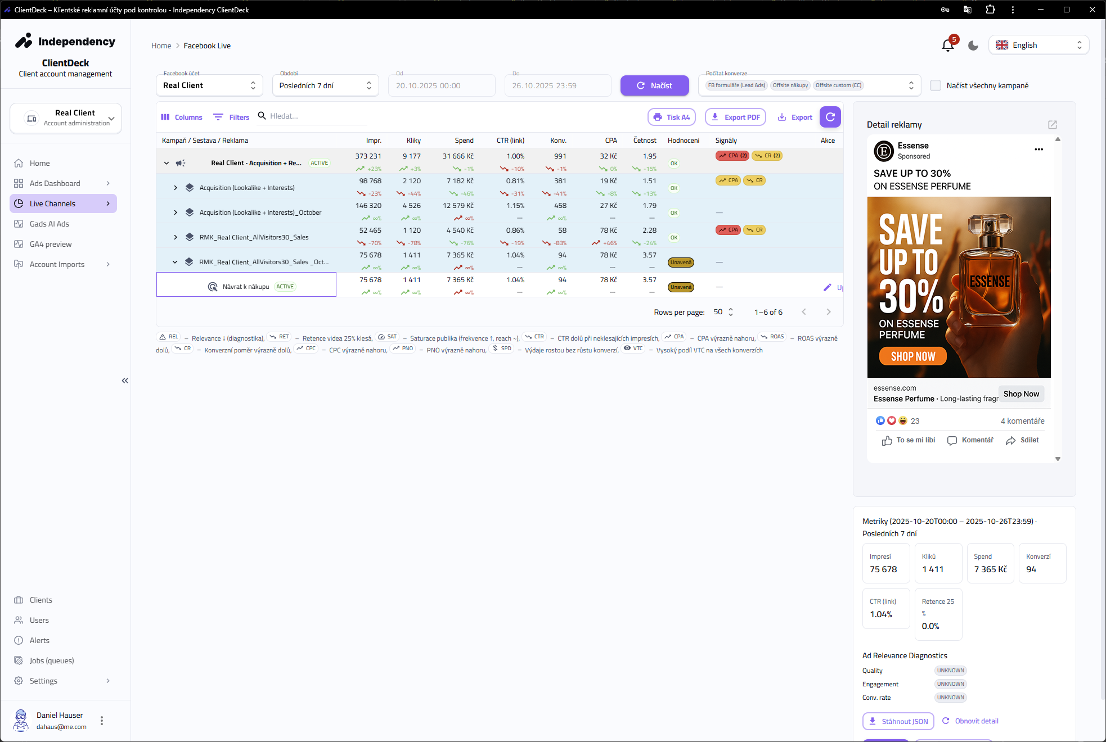Viewport: 1106px width, 742px height.
Task: Click the purple refresh table icon
Action: tap(830, 117)
